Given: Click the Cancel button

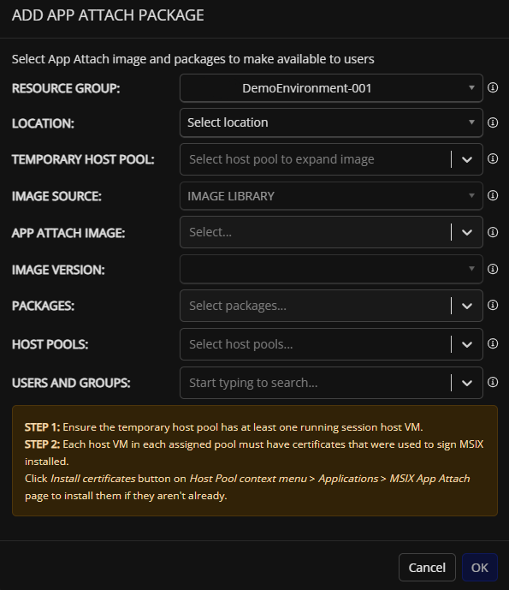Looking at the screenshot, I should (427, 568).
